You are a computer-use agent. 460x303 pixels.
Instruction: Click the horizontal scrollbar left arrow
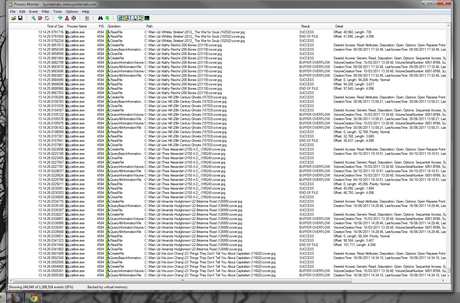point(11,280)
